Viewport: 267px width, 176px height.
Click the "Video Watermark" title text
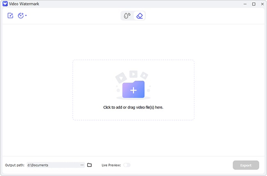click(x=24, y=4)
